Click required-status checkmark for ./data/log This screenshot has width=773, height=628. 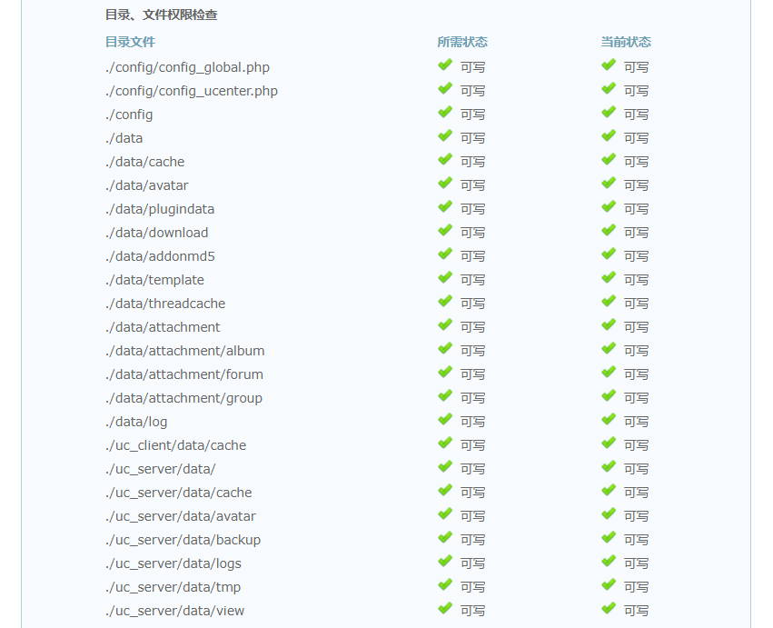click(x=445, y=420)
